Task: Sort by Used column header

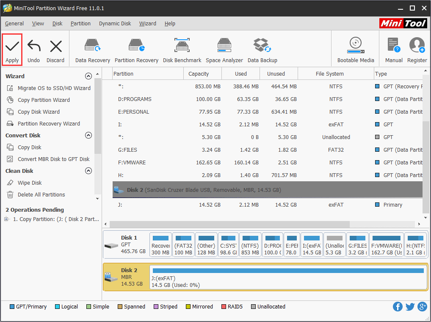Action: (x=241, y=74)
